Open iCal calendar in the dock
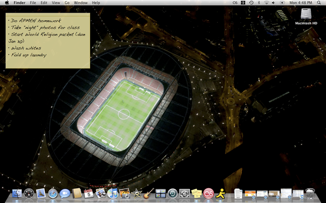326x203 pixels. point(89,193)
